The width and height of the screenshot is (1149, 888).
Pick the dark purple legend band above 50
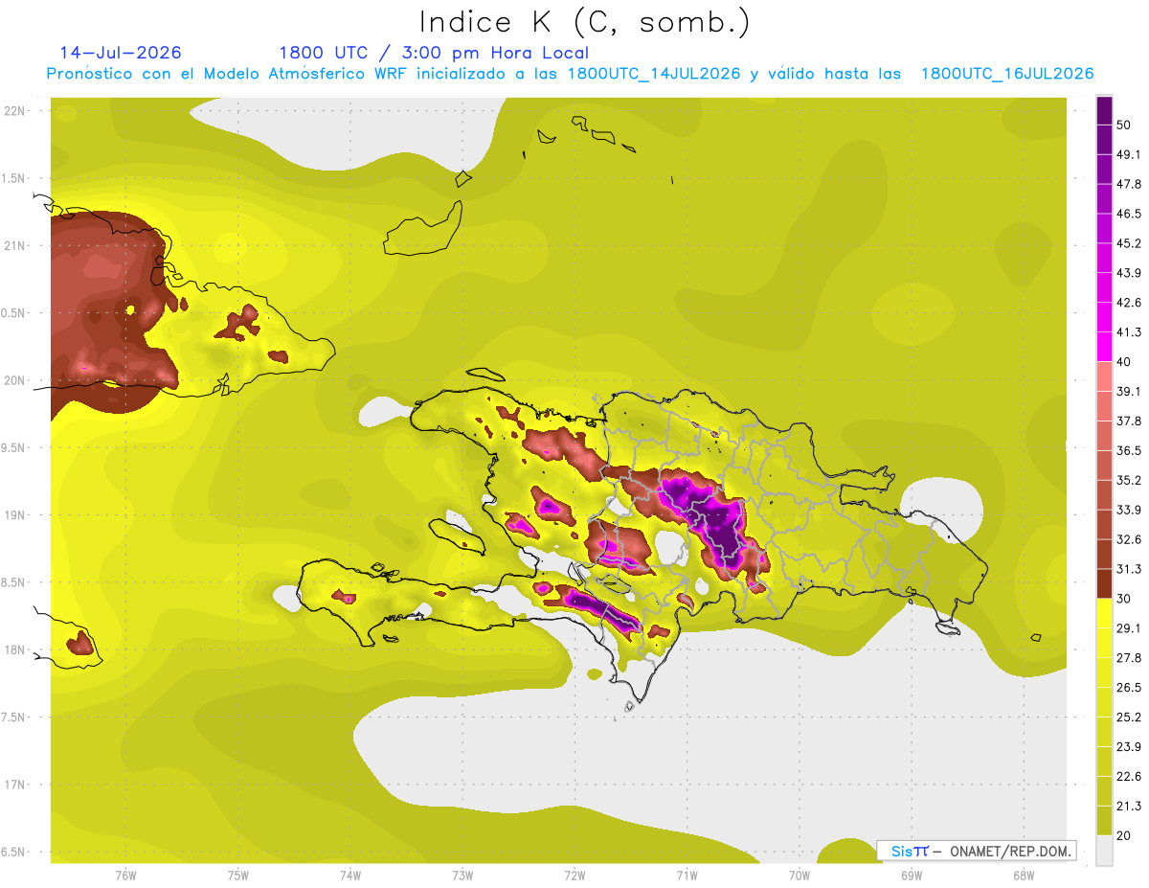point(1104,109)
